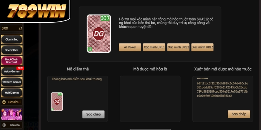Copy the pre-encrypted hash with gold Sao chép
The image size is (261, 130).
pyautogui.click(x=239, y=114)
